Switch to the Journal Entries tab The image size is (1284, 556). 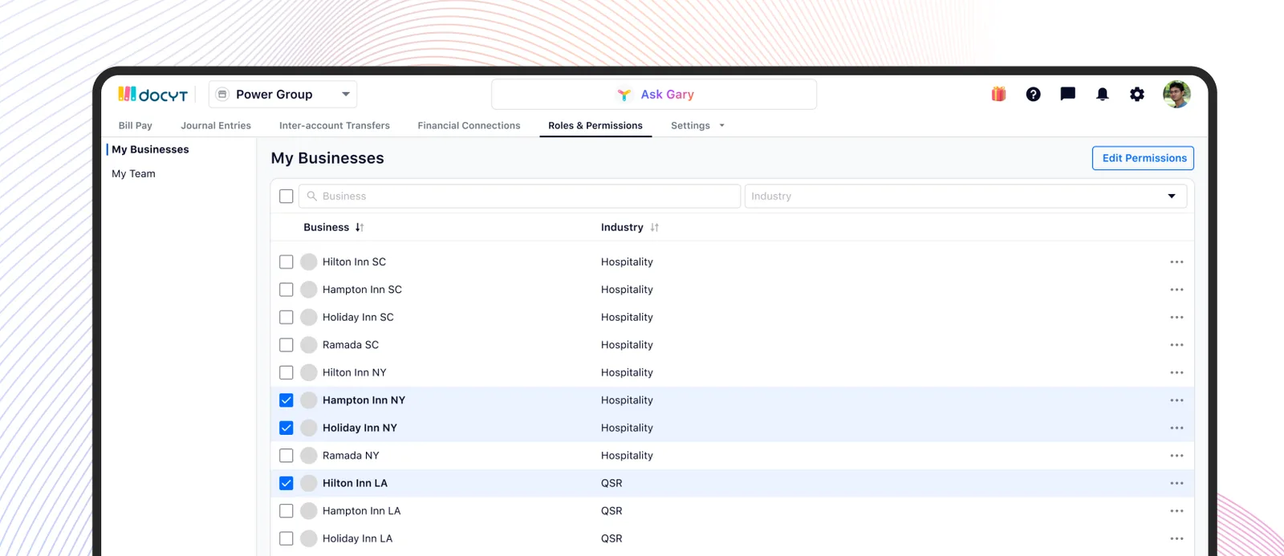click(216, 126)
